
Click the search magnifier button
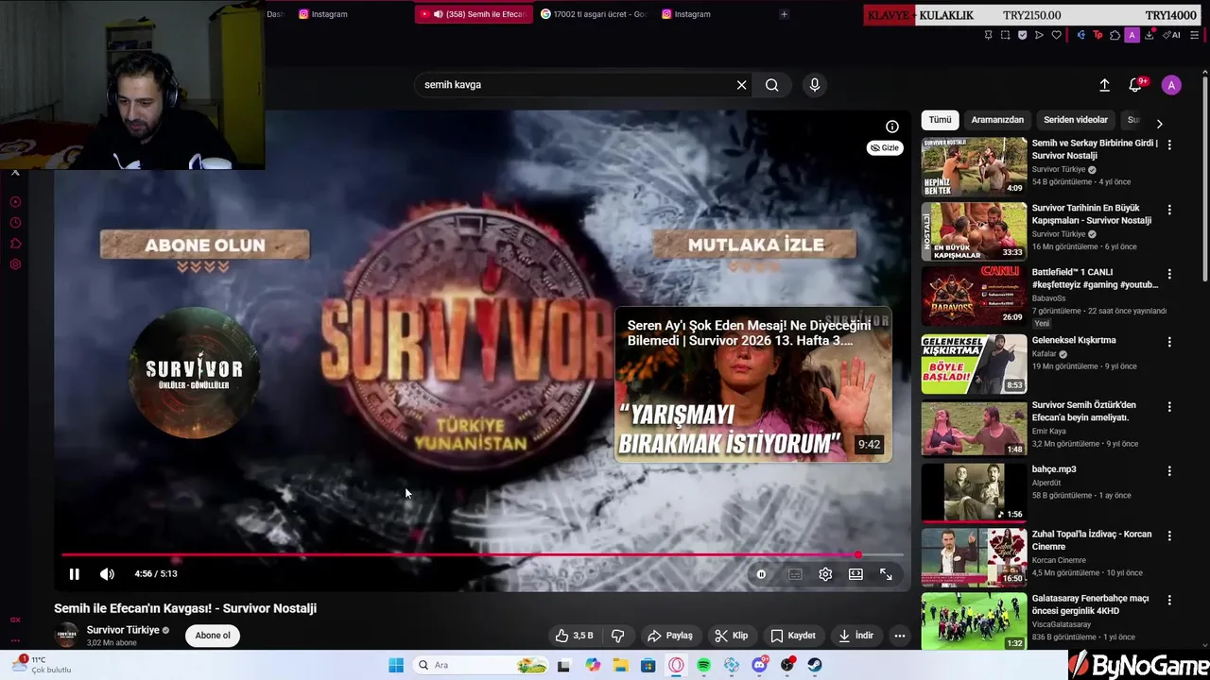point(771,85)
